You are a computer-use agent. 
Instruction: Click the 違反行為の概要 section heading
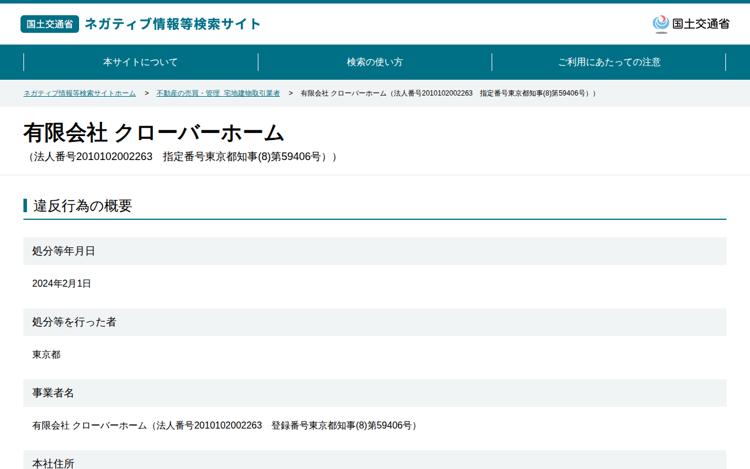(83, 206)
